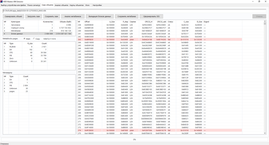Click the R_size column header

coord(28,43)
